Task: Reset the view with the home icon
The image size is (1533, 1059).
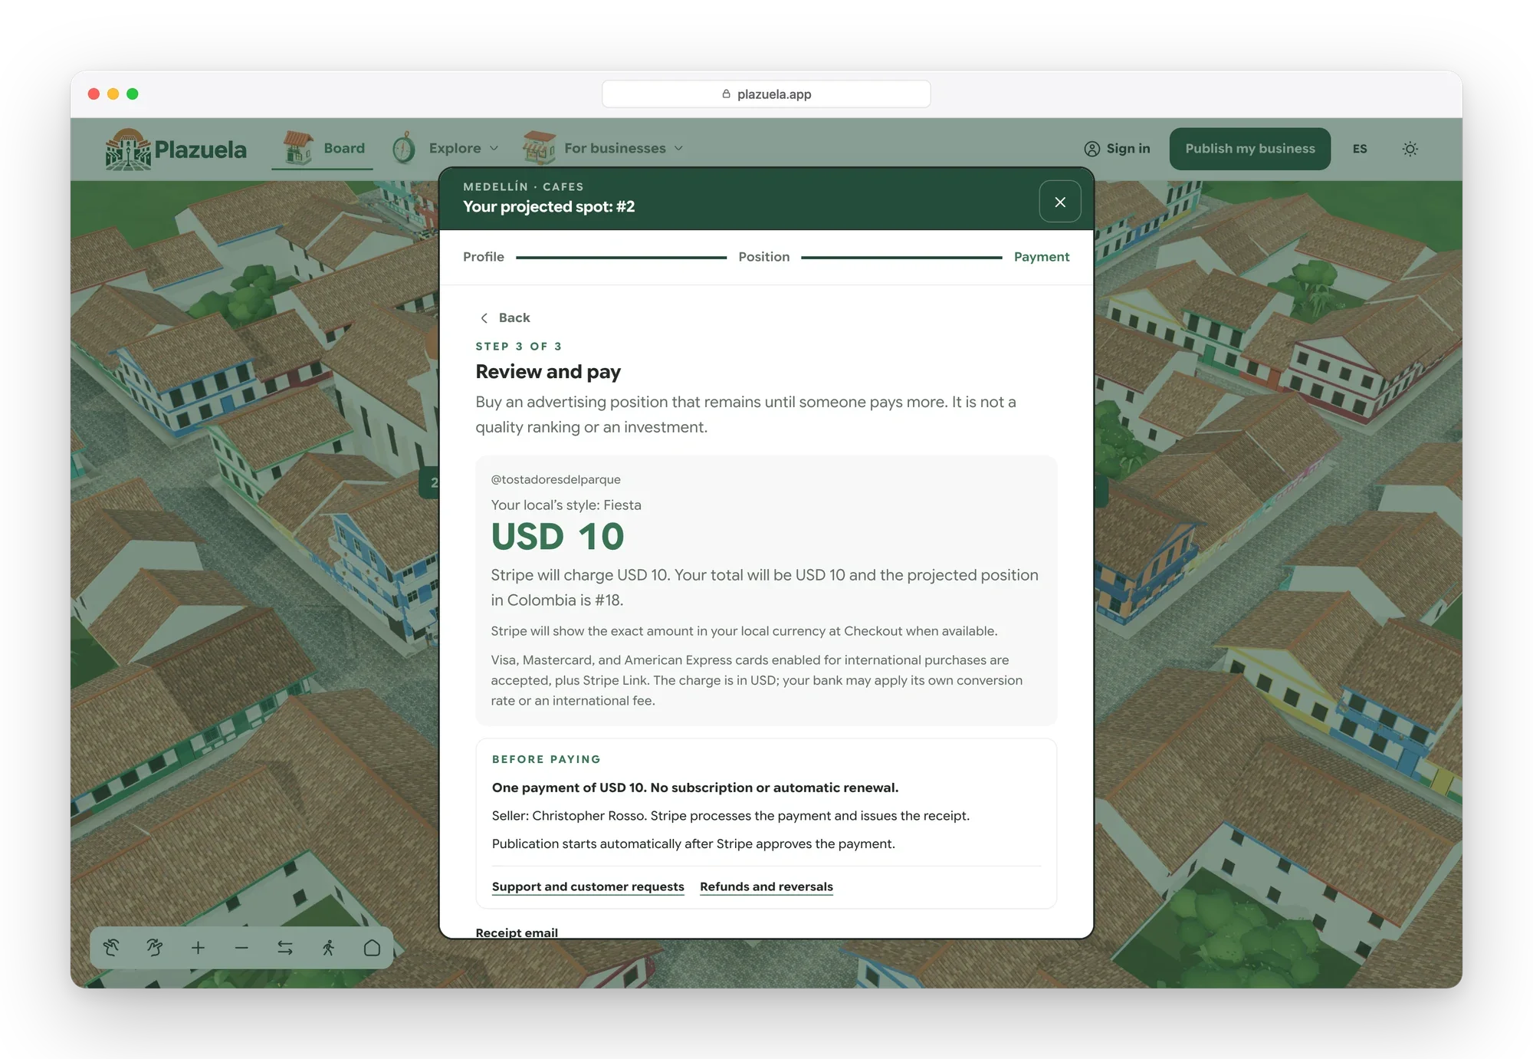Action: 372,948
